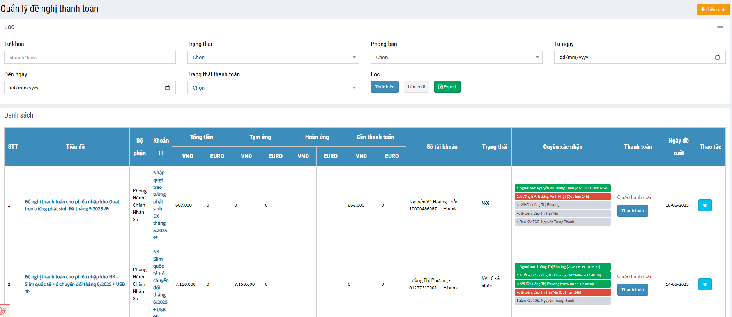The image size is (732, 317).
Task: Open calendar picker in Từ ngày field
Action: pyautogui.click(x=717, y=57)
